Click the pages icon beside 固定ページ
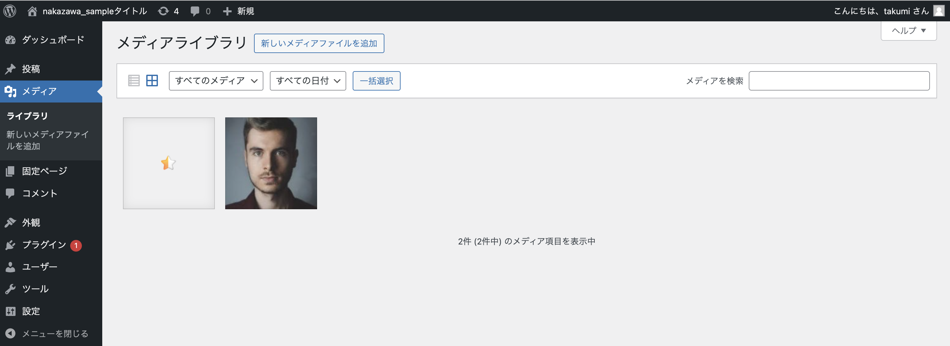Viewport: 950px width, 346px height. 10,171
